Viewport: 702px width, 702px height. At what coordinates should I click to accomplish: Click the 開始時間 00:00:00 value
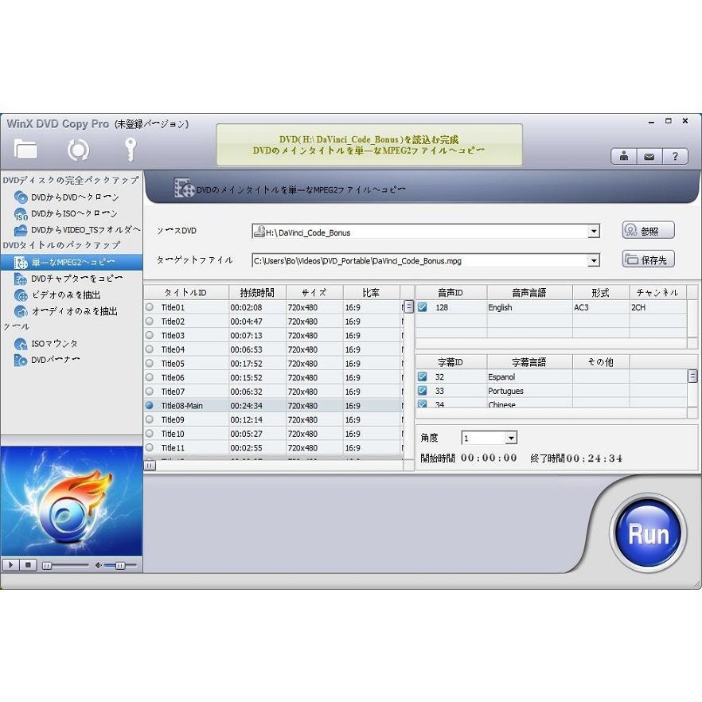point(489,458)
